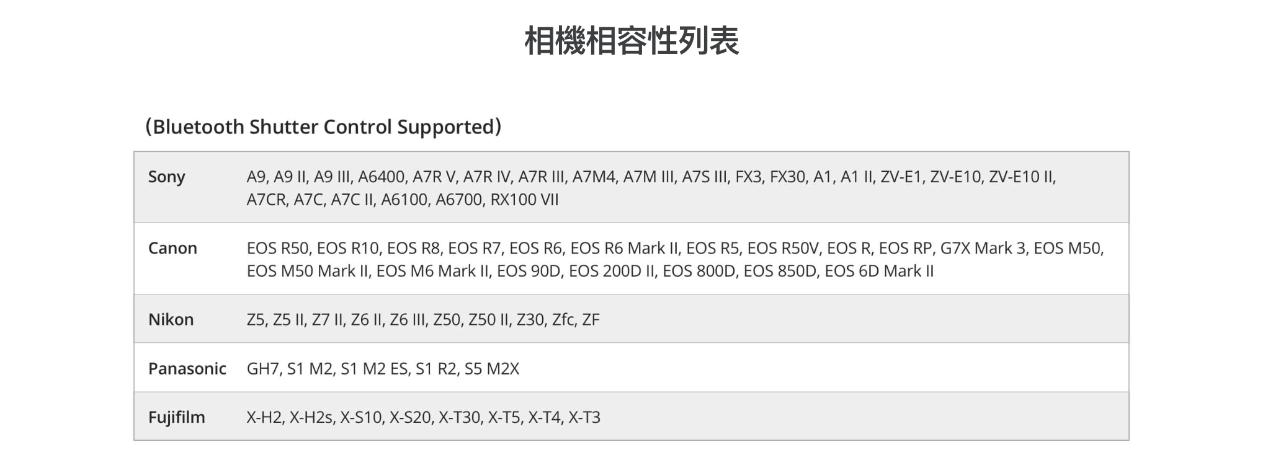Click RX100 VII in the Sony row
Image resolution: width=1268 pixels, height=475 pixels.
point(524,200)
